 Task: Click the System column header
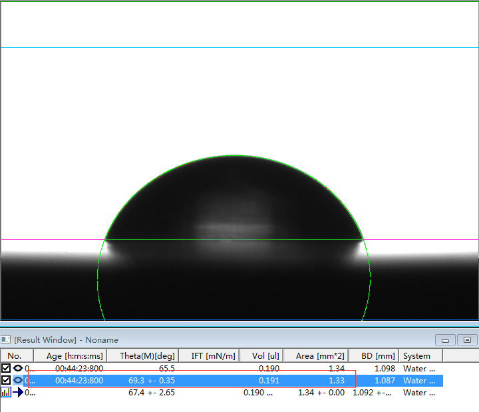point(416,356)
